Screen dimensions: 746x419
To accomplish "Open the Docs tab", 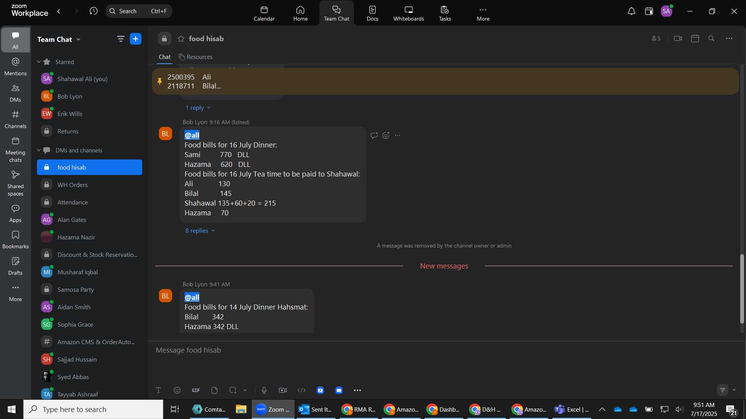I will (x=373, y=13).
